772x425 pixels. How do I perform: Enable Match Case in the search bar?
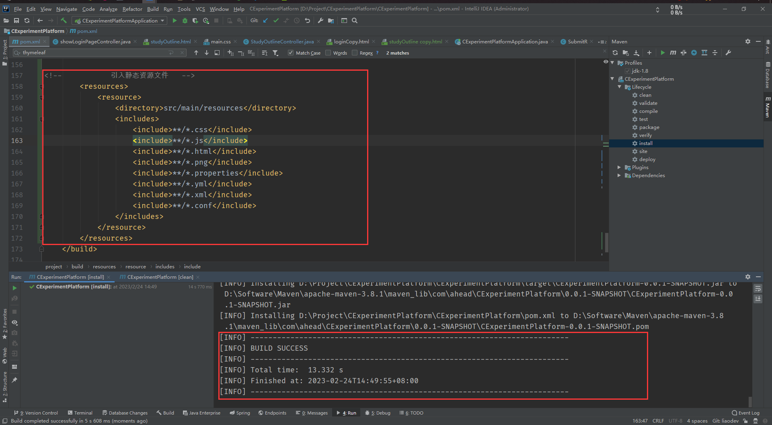point(290,53)
